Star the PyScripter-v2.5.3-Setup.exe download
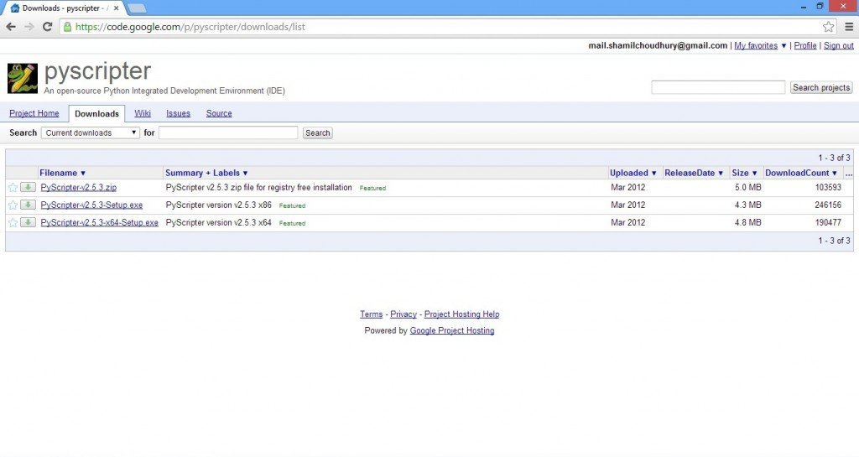The height and width of the screenshot is (457, 859). 13,205
